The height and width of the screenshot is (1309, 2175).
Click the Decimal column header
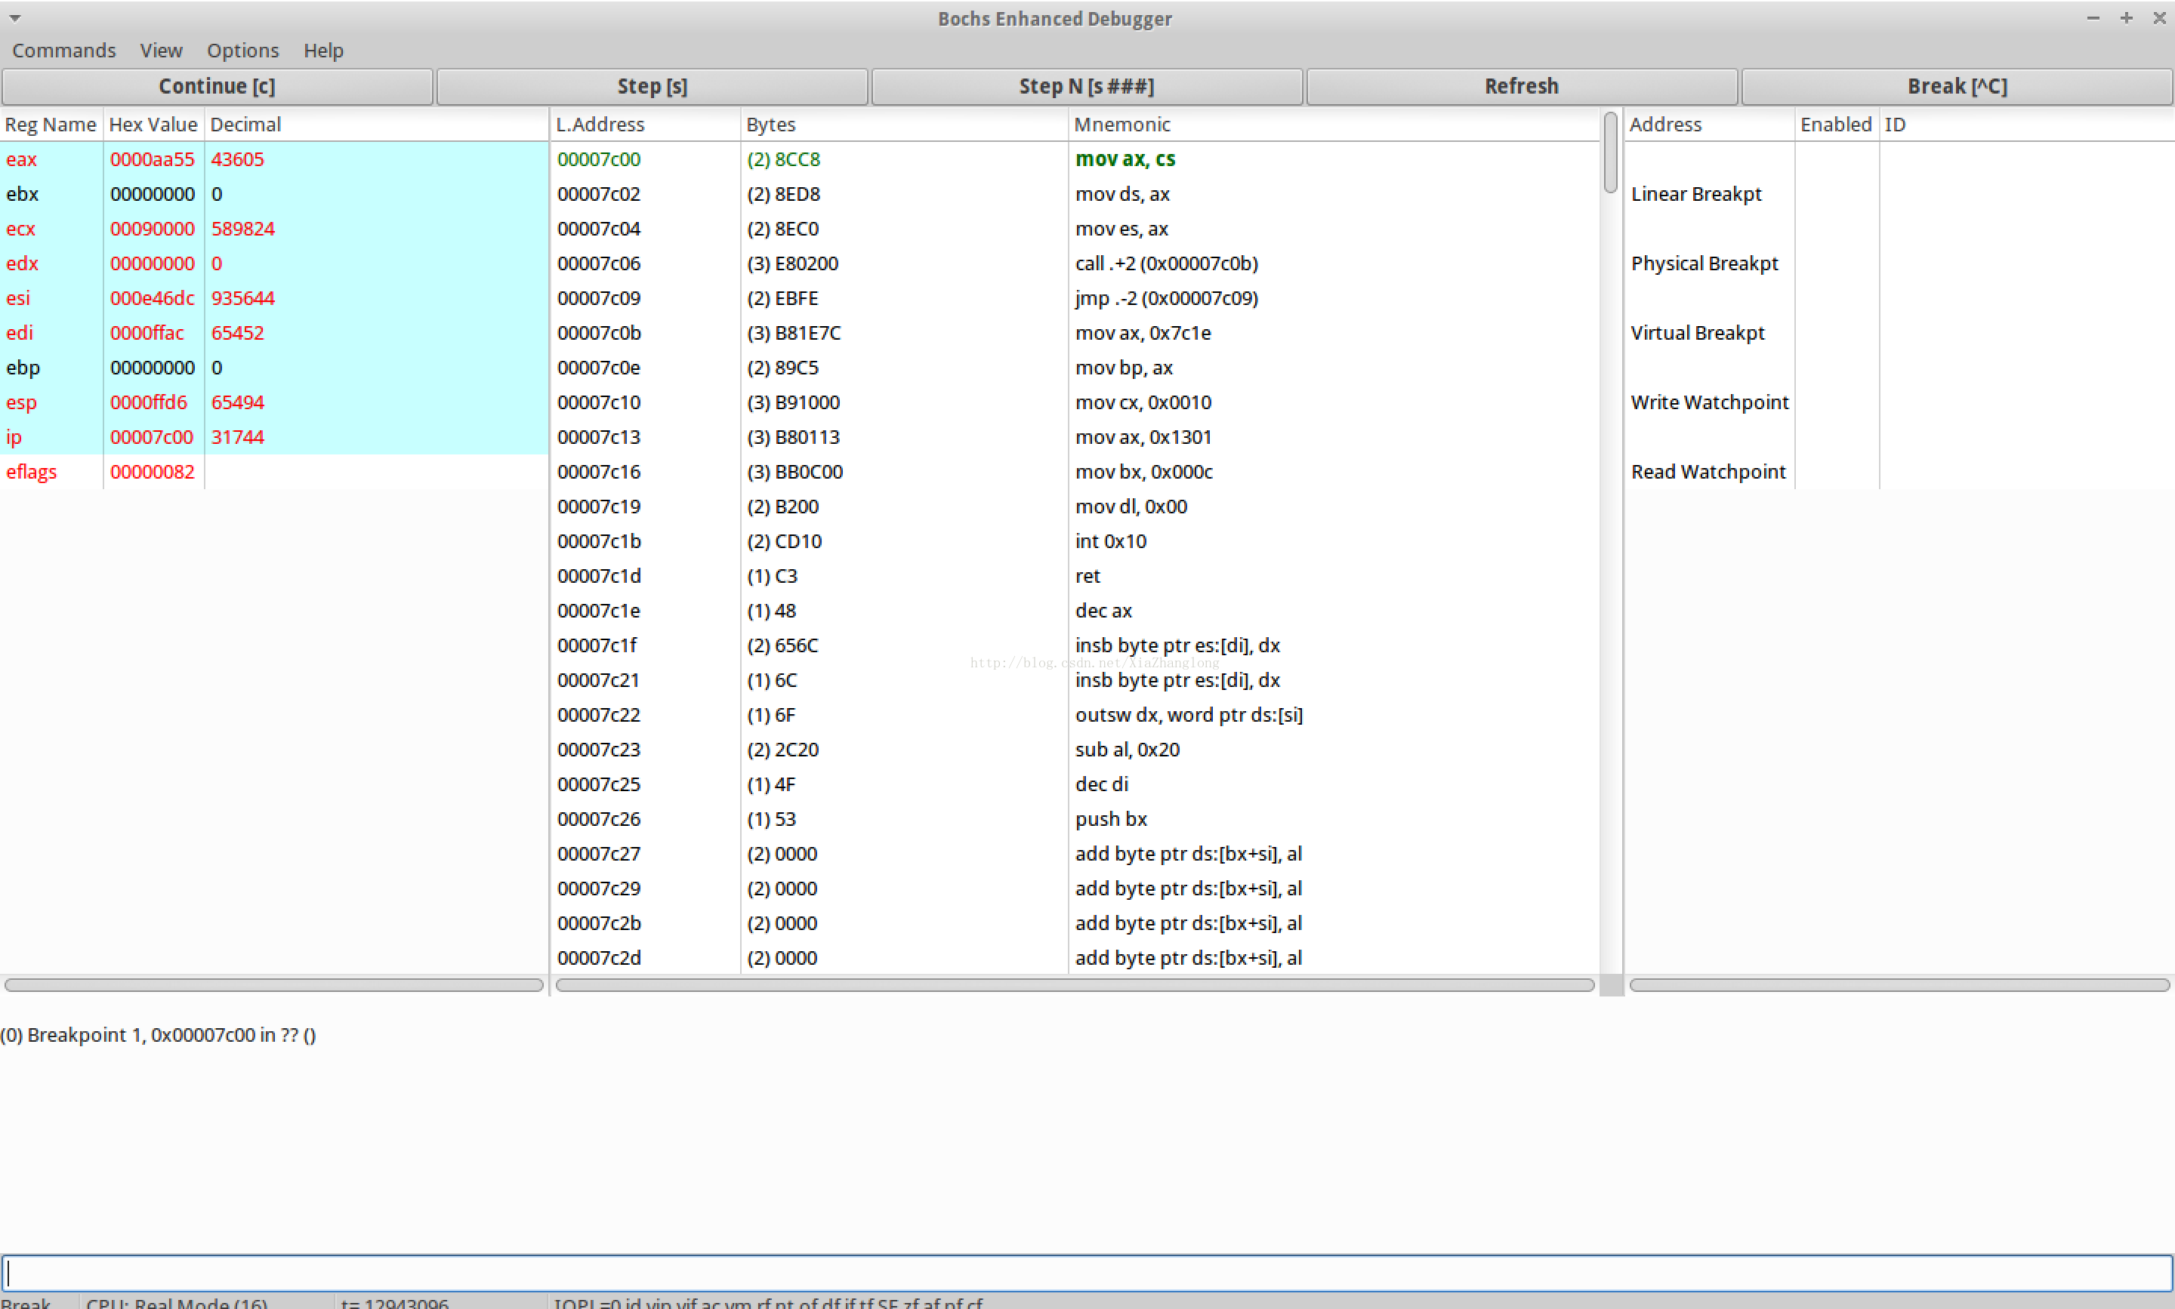[x=376, y=125]
